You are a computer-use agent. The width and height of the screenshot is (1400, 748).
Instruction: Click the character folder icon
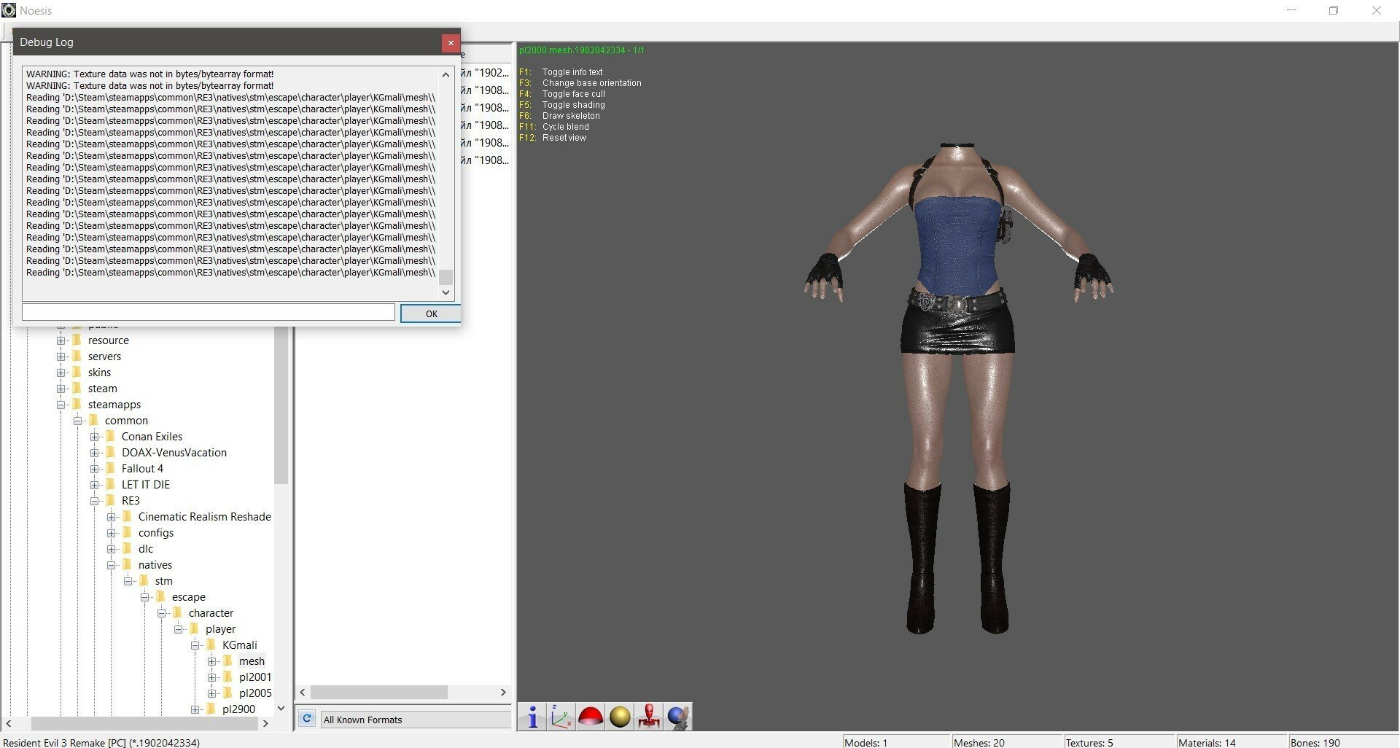point(177,612)
